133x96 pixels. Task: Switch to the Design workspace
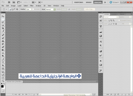[x=89, y=2]
